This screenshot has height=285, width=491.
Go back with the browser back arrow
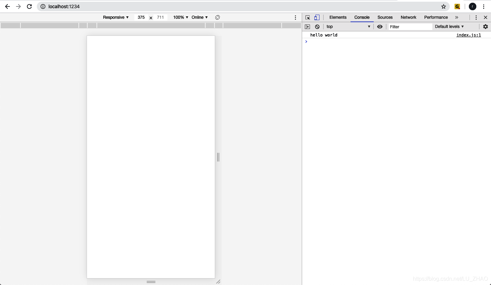point(7,6)
